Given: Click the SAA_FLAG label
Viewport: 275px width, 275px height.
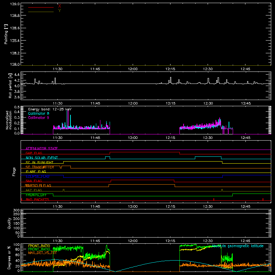Looking at the screenshot, I should [x=34, y=181].
